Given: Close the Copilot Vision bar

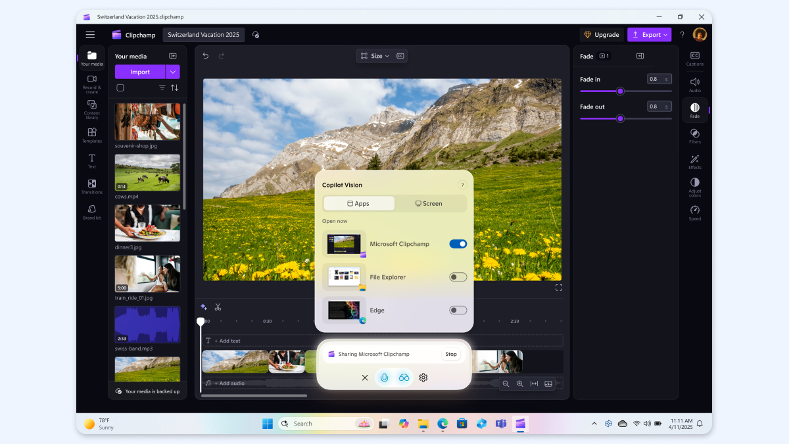Looking at the screenshot, I should pos(365,378).
